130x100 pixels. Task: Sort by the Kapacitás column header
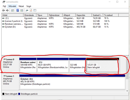84,15
